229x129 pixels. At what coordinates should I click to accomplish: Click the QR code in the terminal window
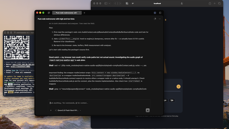click(x=16, y=48)
